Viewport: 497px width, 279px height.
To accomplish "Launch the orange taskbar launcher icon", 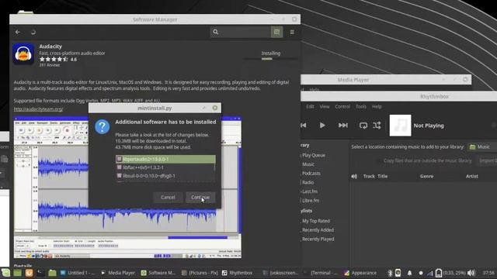I will click(29, 273).
